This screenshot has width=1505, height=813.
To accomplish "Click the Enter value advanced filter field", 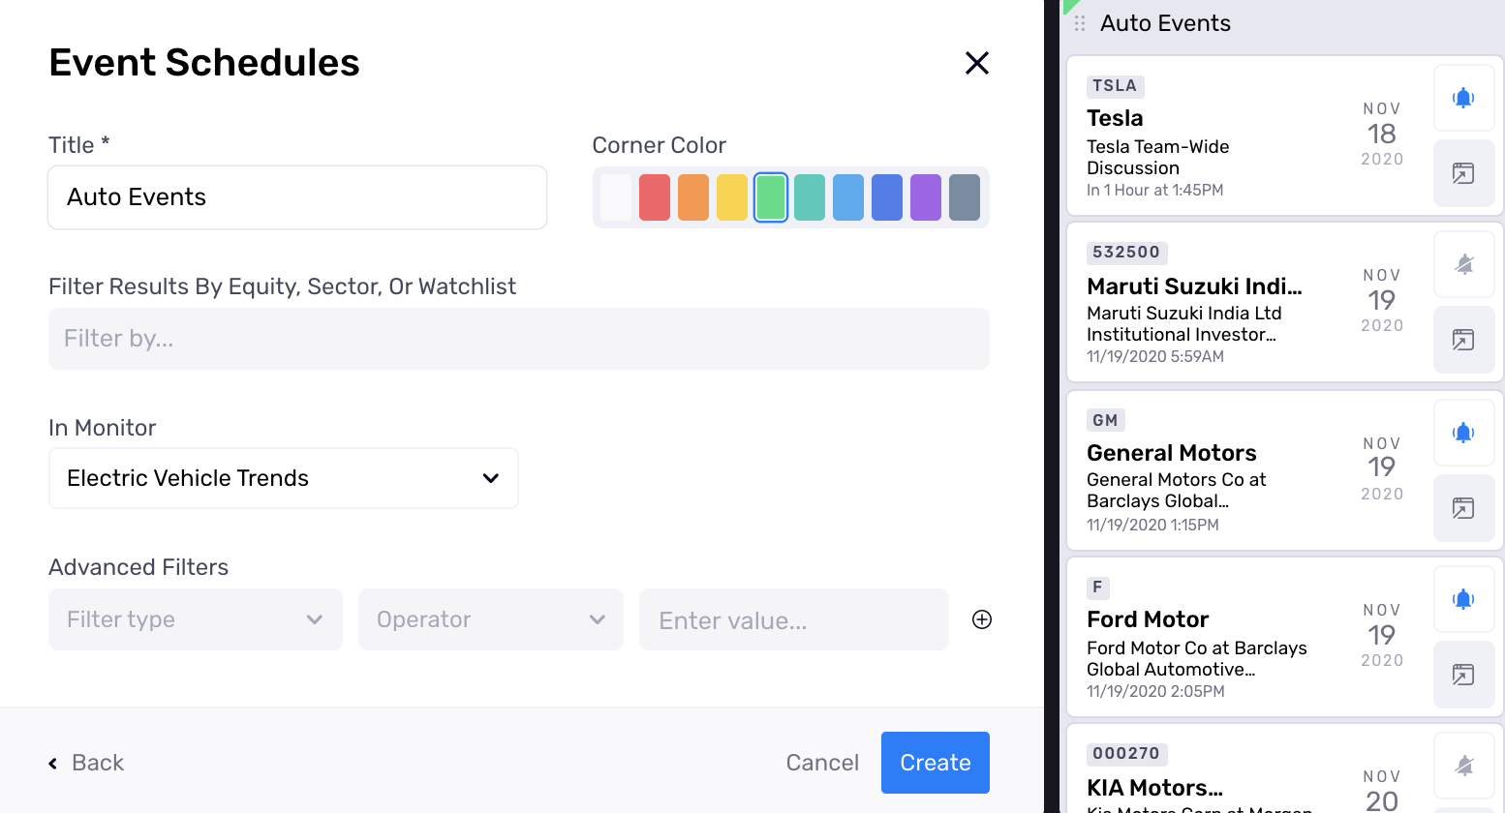I will click(x=794, y=619).
